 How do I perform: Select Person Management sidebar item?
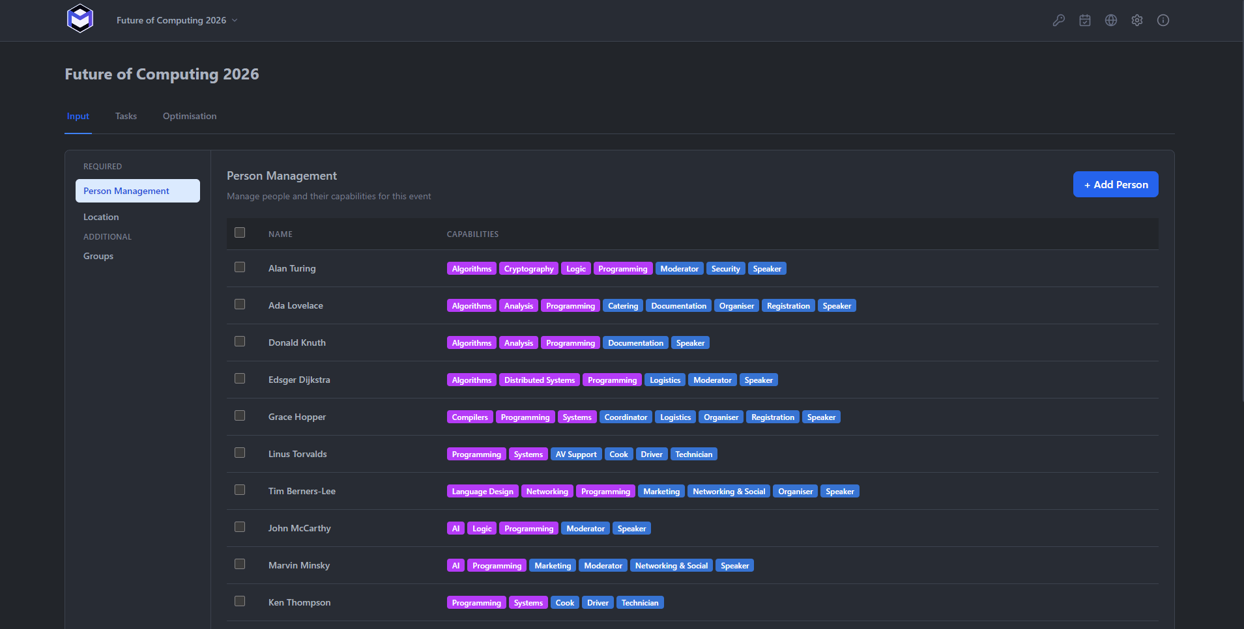[137, 191]
